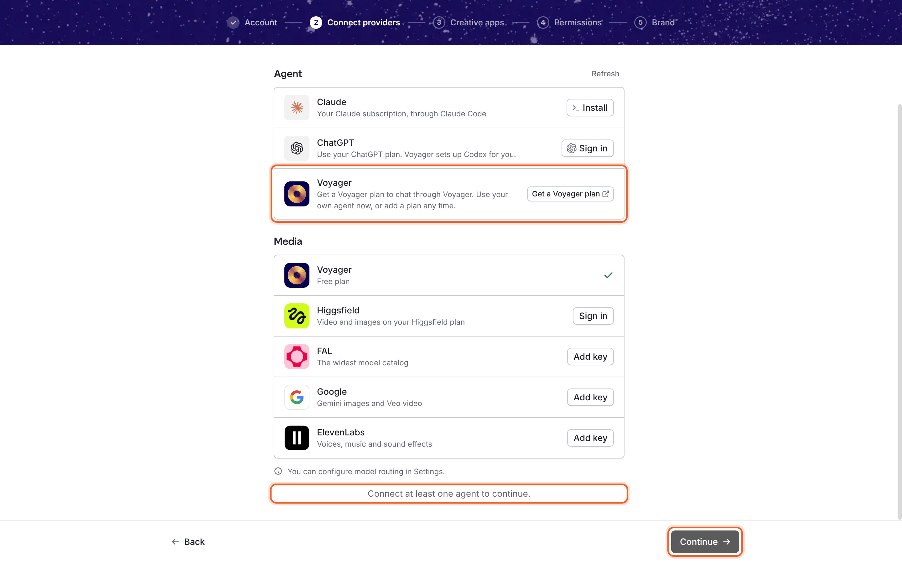Click the Higgsfield green logo icon
Image resolution: width=902 pixels, height=563 pixels.
pyautogui.click(x=297, y=316)
